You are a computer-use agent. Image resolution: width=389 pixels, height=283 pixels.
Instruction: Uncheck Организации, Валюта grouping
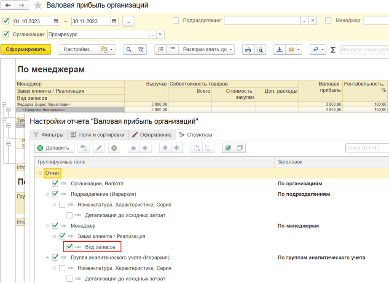pyautogui.click(x=55, y=183)
